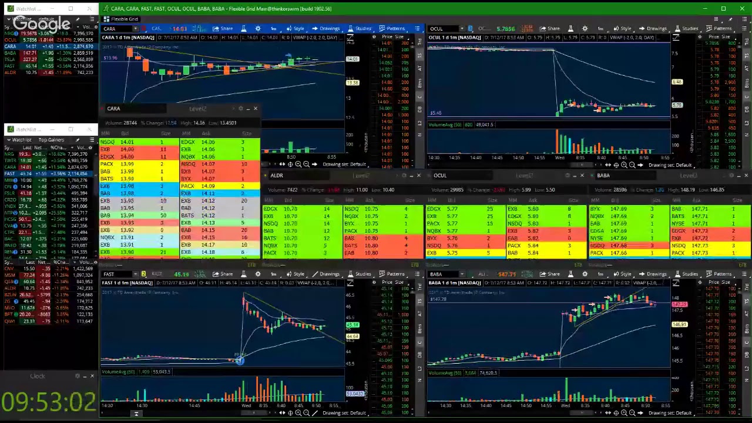Open the CARA chart symbol dropdown arrow

click(135, 28)
